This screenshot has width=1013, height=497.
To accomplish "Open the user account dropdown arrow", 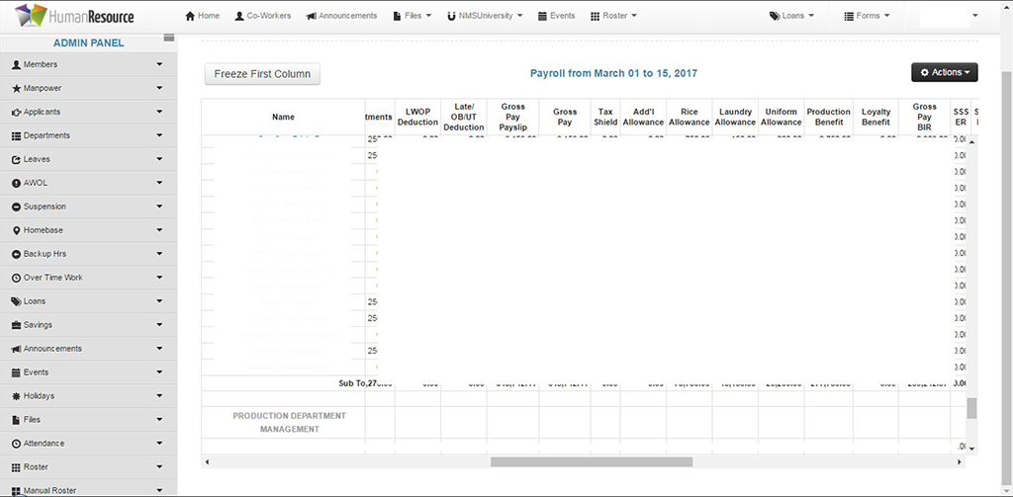I will pos(974,16).
